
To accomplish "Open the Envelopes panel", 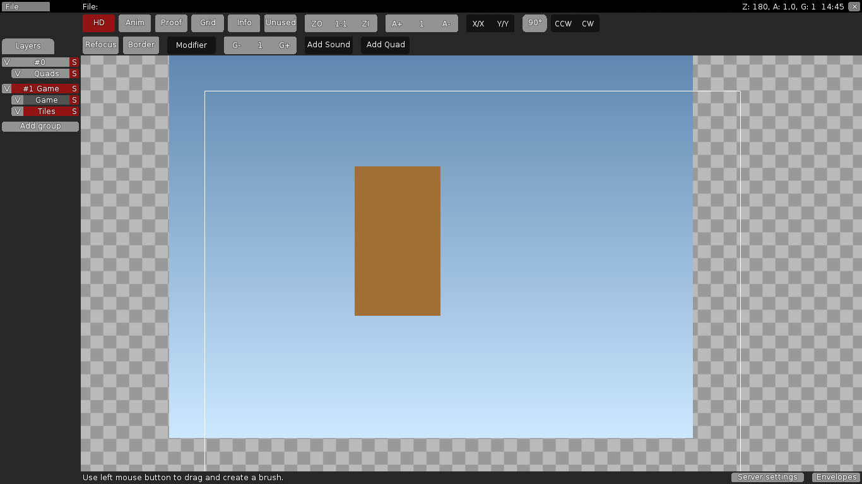I will click(835, 477).
